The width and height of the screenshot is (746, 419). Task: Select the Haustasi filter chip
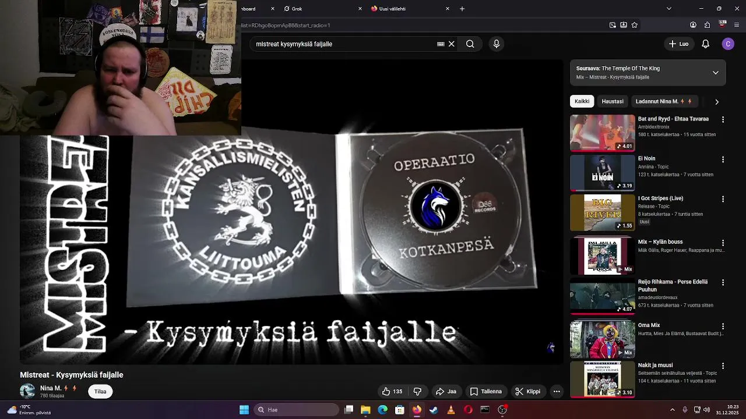coord(613,101)
